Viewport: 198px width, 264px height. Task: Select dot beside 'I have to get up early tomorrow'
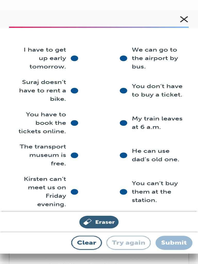click(75, 59)
